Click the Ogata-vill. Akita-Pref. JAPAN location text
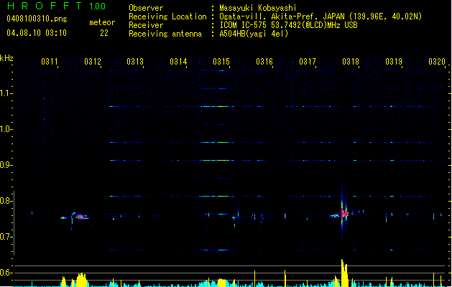Screen dimensions: 452x287 coord(320,17)
